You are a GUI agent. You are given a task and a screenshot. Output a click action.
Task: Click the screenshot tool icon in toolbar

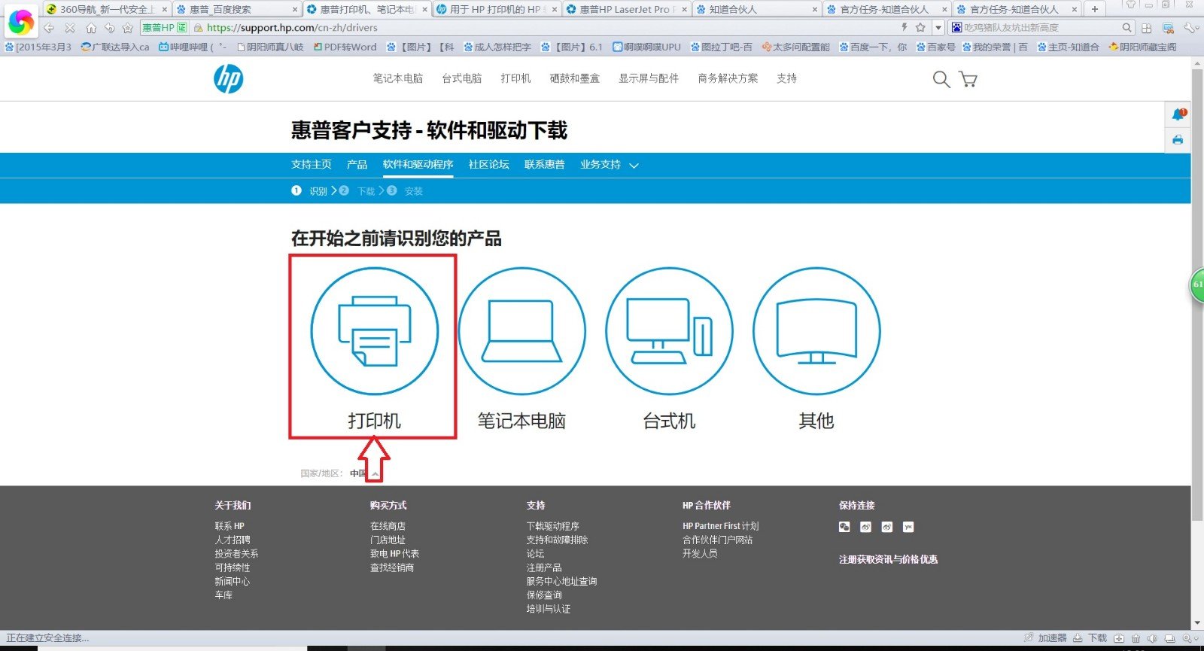1168,28
